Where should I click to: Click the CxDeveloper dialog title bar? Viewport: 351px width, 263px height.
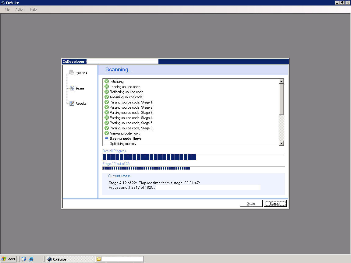tap(175, 61)
